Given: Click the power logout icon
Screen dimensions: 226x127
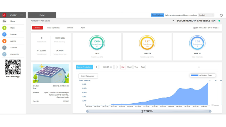Looking at the screenshot, I should point(221,15).
